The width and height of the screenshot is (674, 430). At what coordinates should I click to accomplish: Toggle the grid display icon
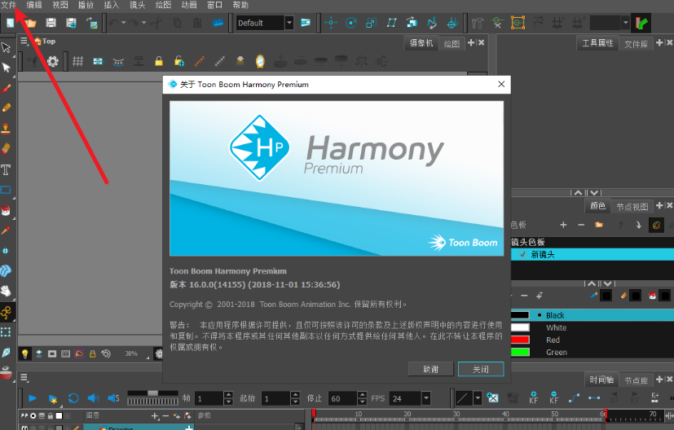pyautogui.click(x=78, y=61)
